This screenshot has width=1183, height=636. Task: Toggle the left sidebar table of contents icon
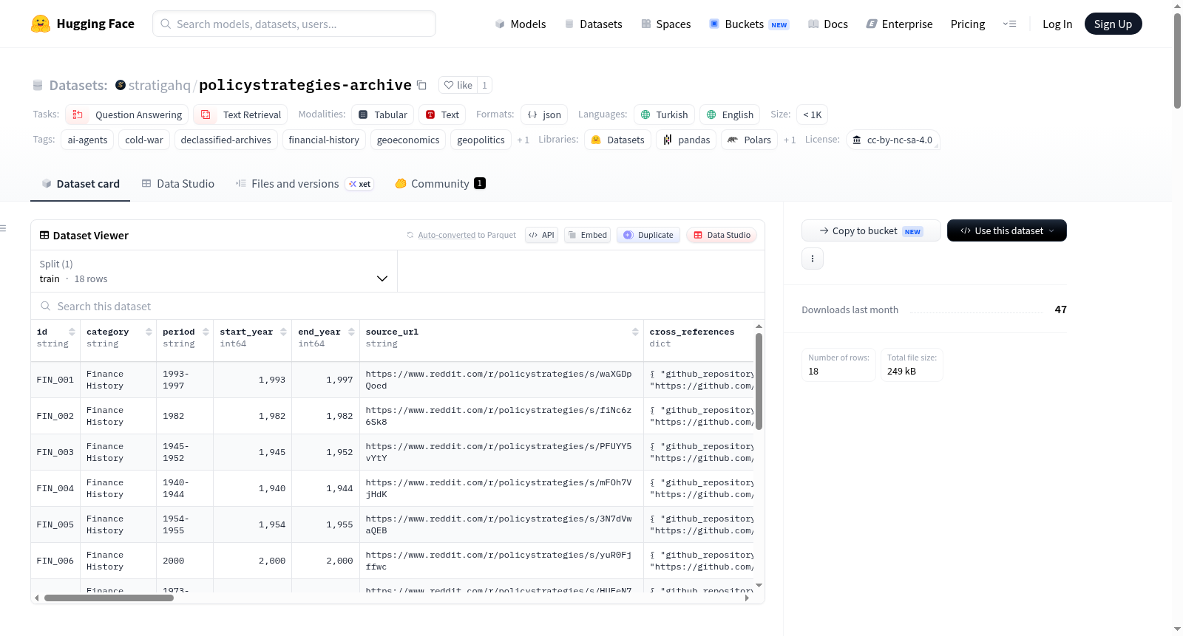3,228
